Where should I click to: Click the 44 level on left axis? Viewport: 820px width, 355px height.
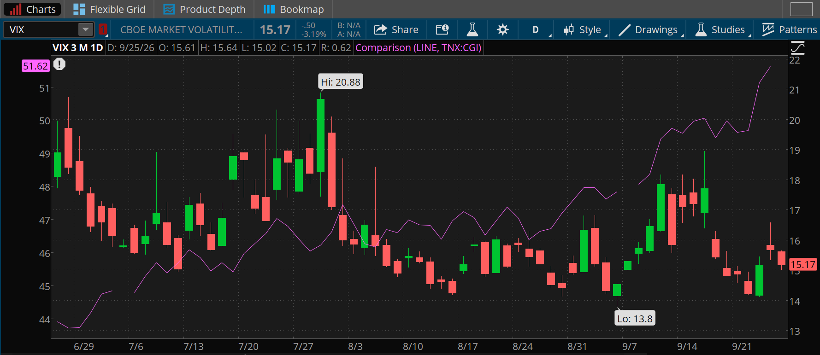[x=44, y=320]
